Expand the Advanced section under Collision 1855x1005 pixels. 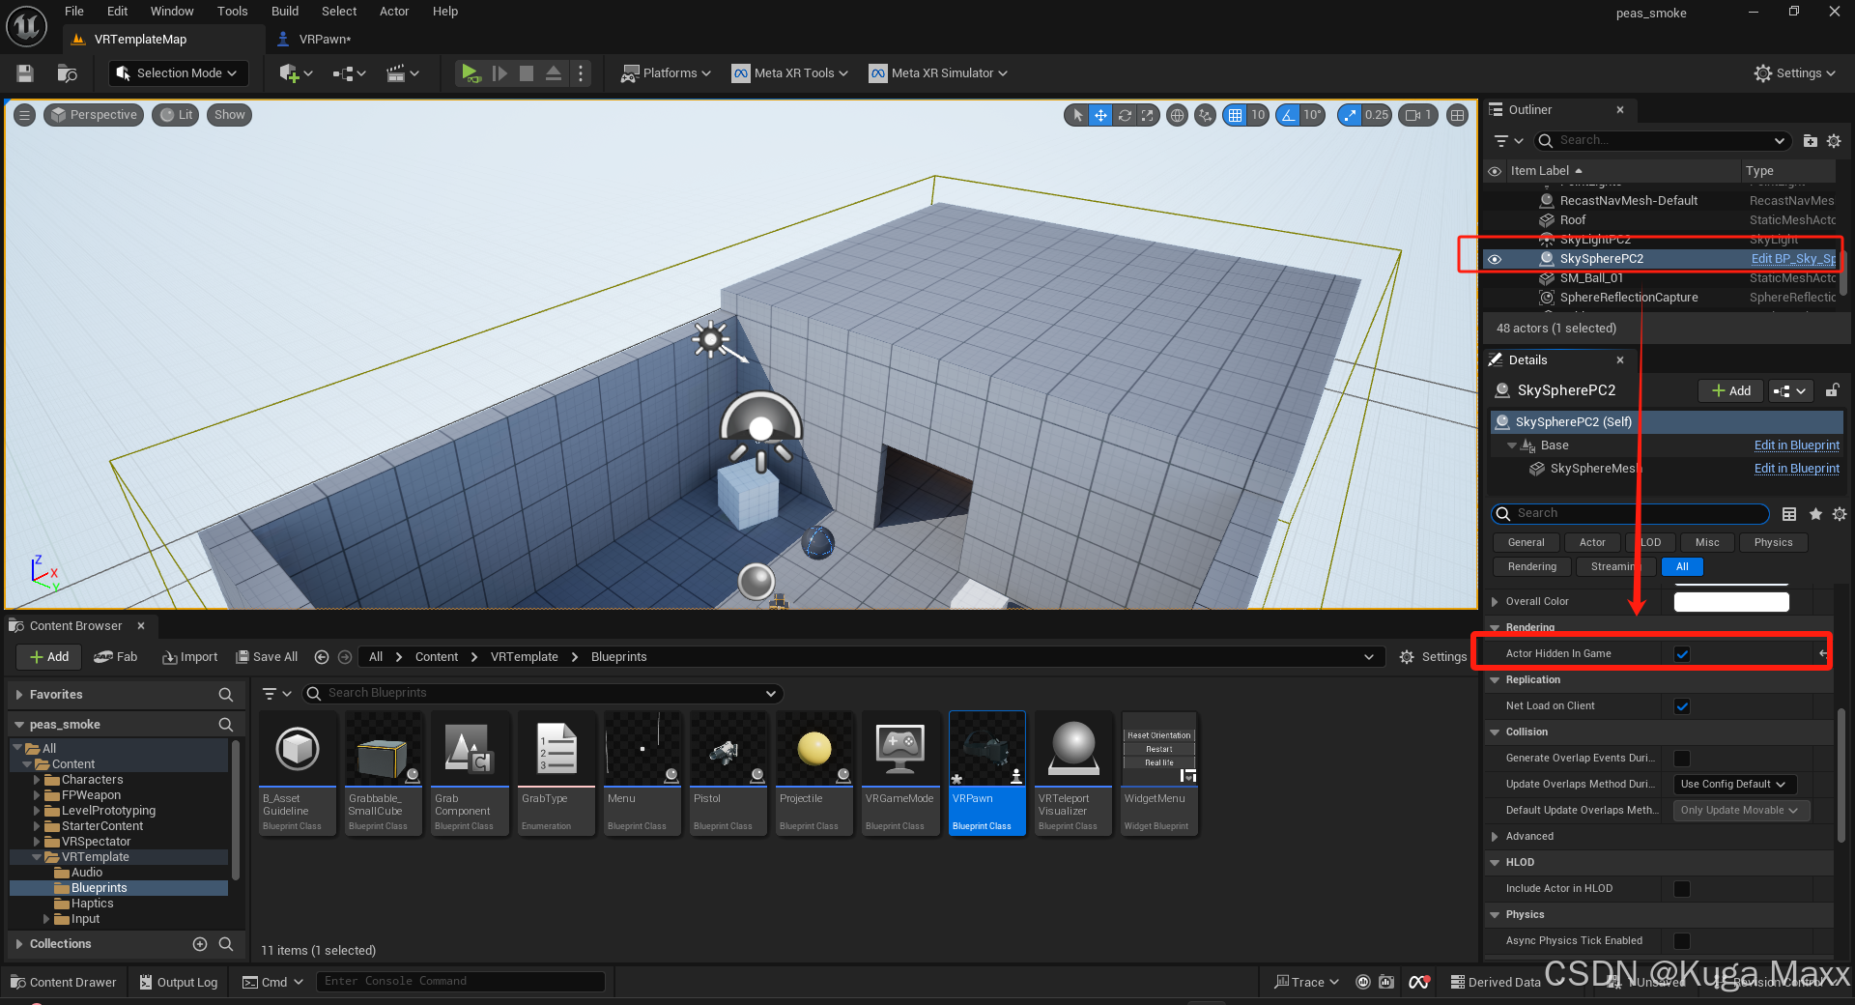[1495, 837]
